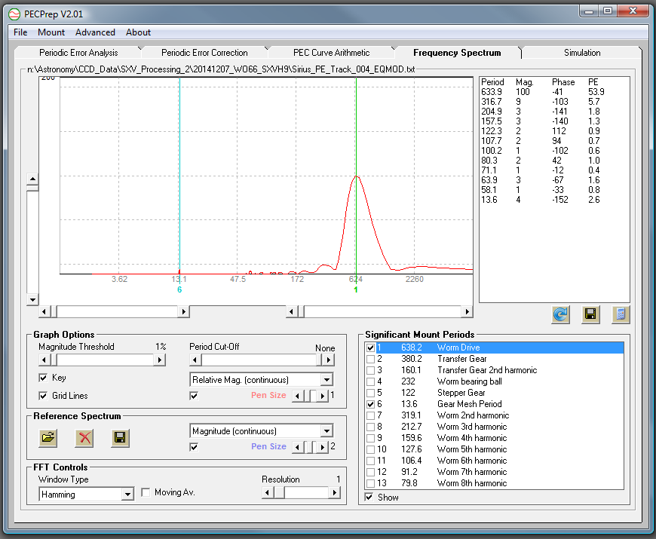Save the reference spectrum
This screenshot has height=539, width=656.
pyautogui.click(x=120, y=438)
